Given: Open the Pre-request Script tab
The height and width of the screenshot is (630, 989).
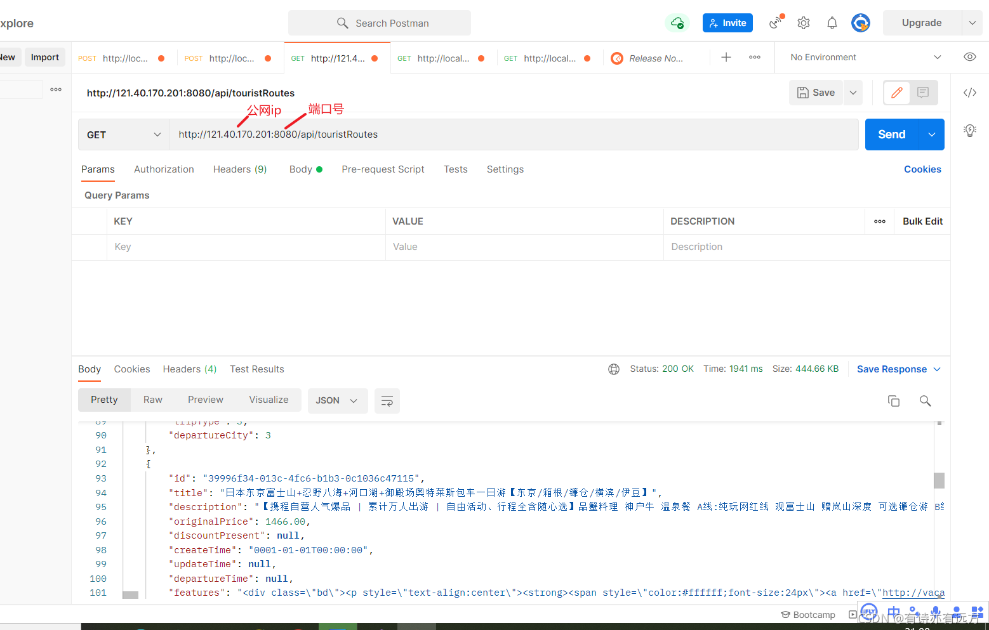Looking at the screenshot, I should (383, 169).
